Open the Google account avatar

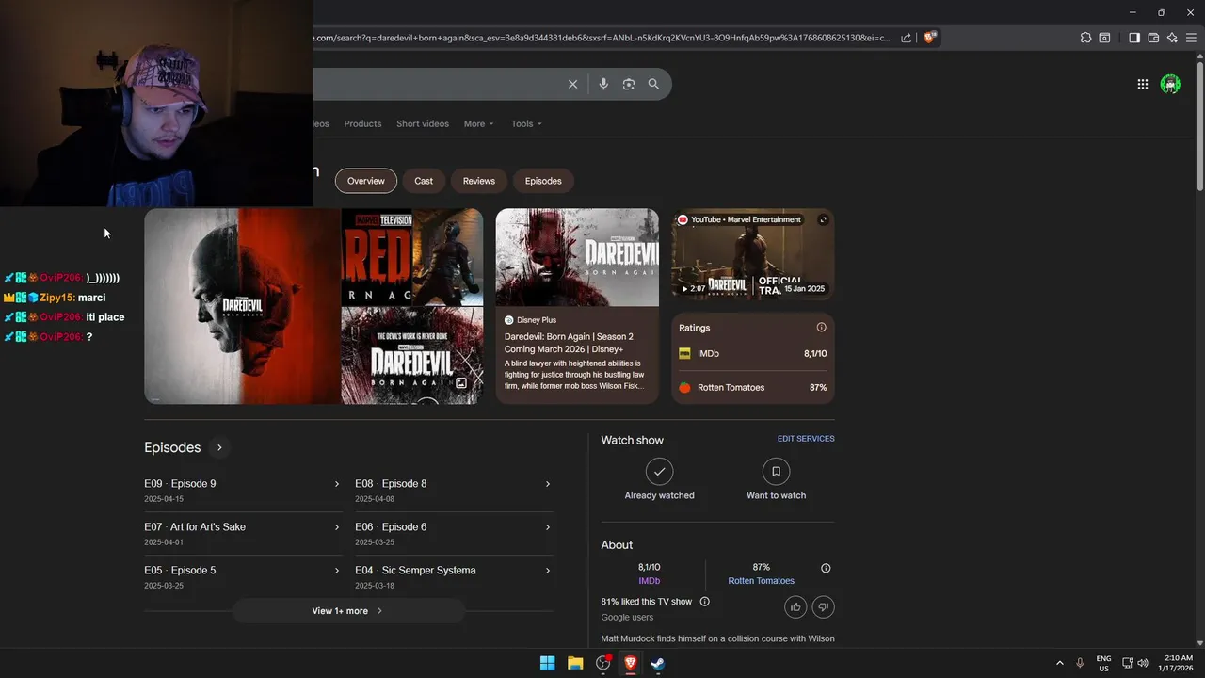pos(1170,84)
